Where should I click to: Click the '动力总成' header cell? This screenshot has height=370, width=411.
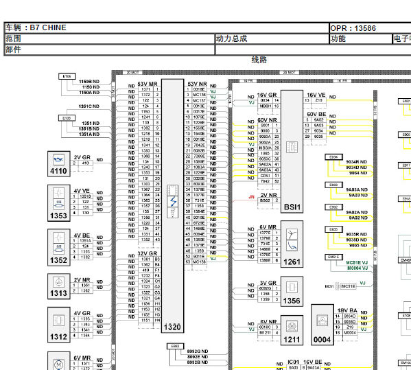272,39
